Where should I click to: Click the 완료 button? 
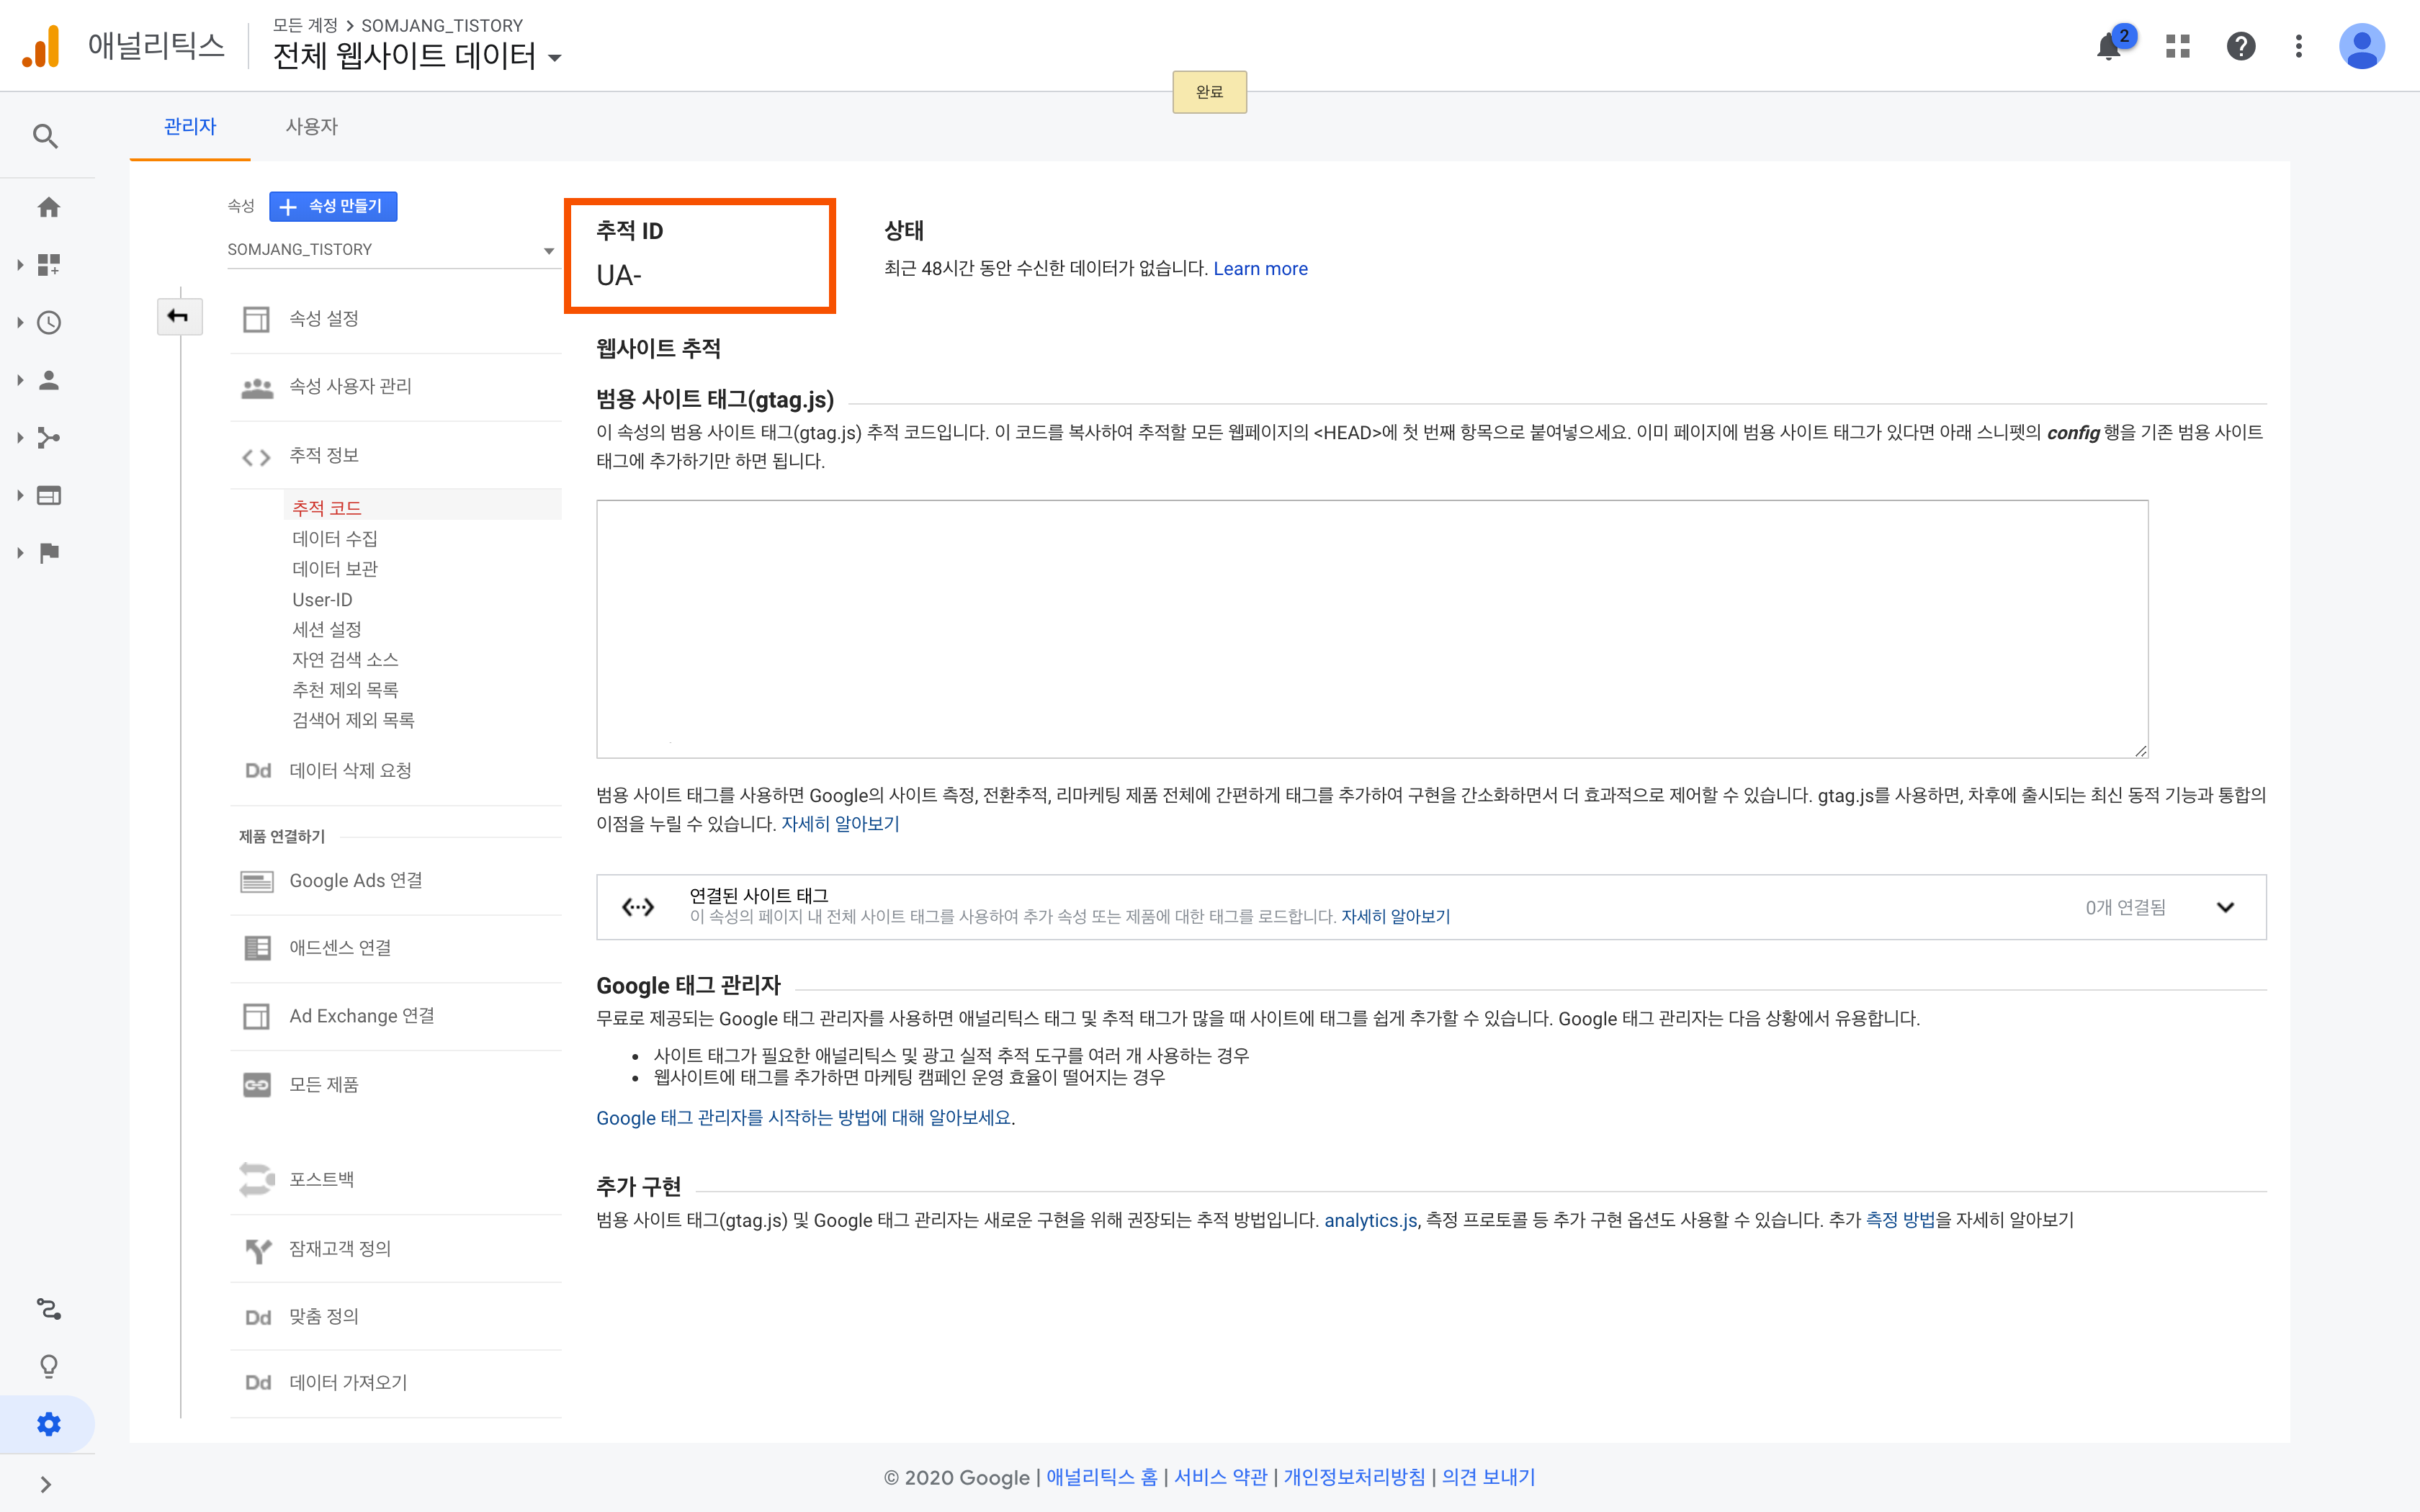(1209, 92)
